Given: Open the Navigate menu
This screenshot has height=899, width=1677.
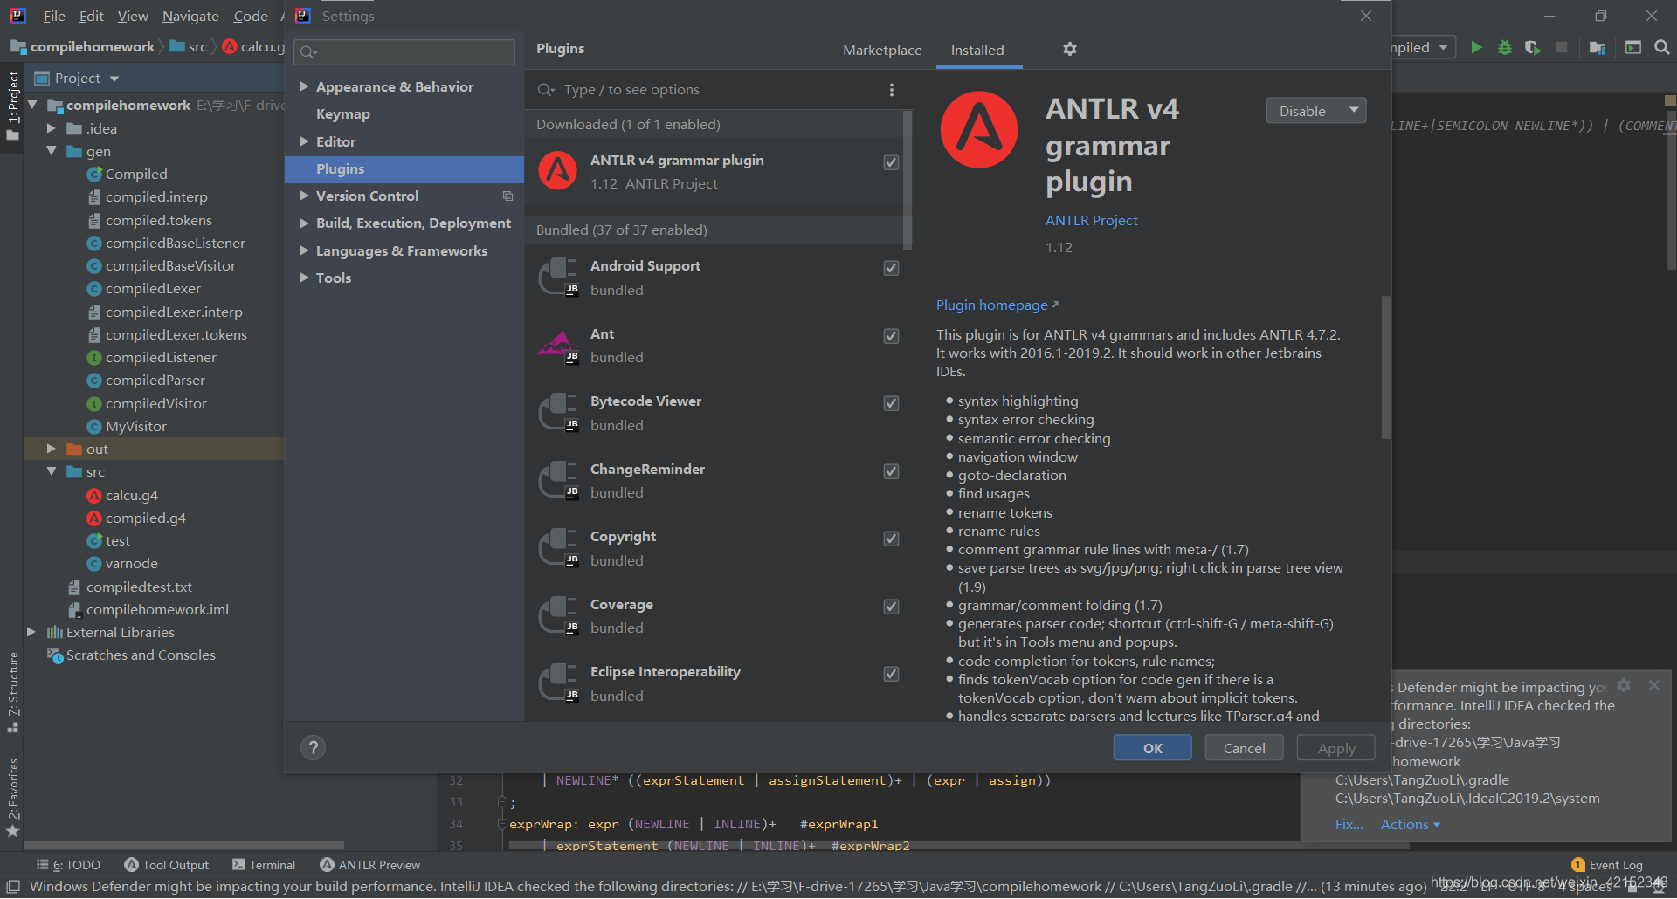Looking at the screenshot, I should coord(190,16).
